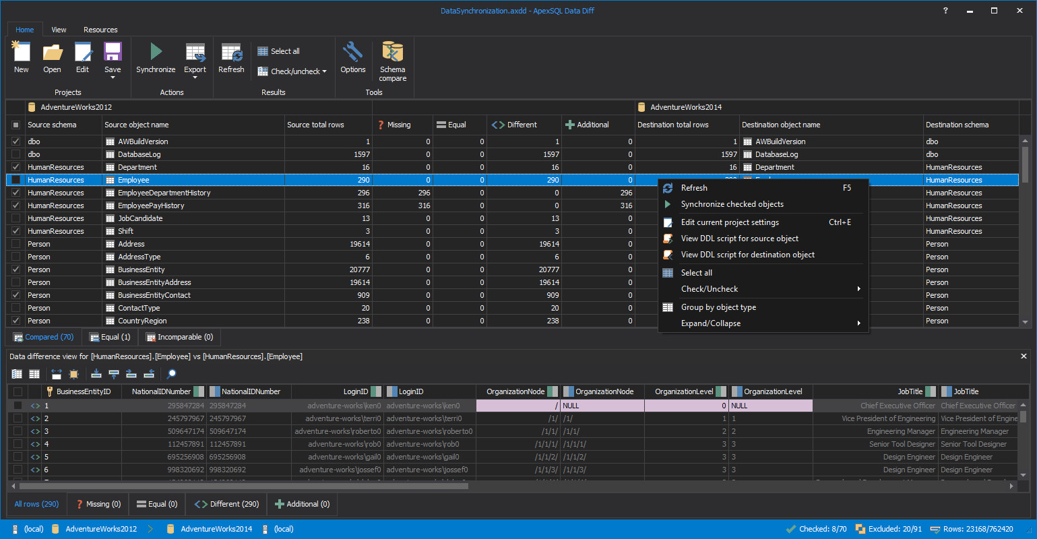Check all rows icon in difference view toolbar

coord(17,374)
